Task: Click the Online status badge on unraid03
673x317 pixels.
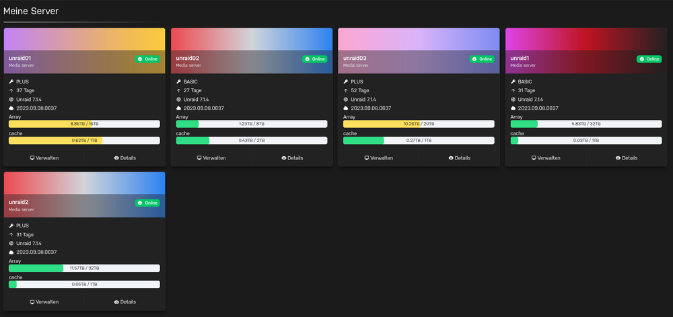Action: (x=482, y=59)
